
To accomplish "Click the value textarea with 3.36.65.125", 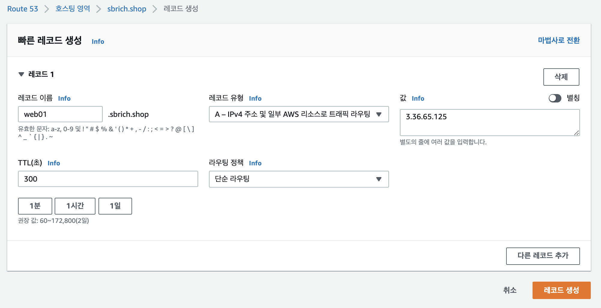I will click(490, 123).
